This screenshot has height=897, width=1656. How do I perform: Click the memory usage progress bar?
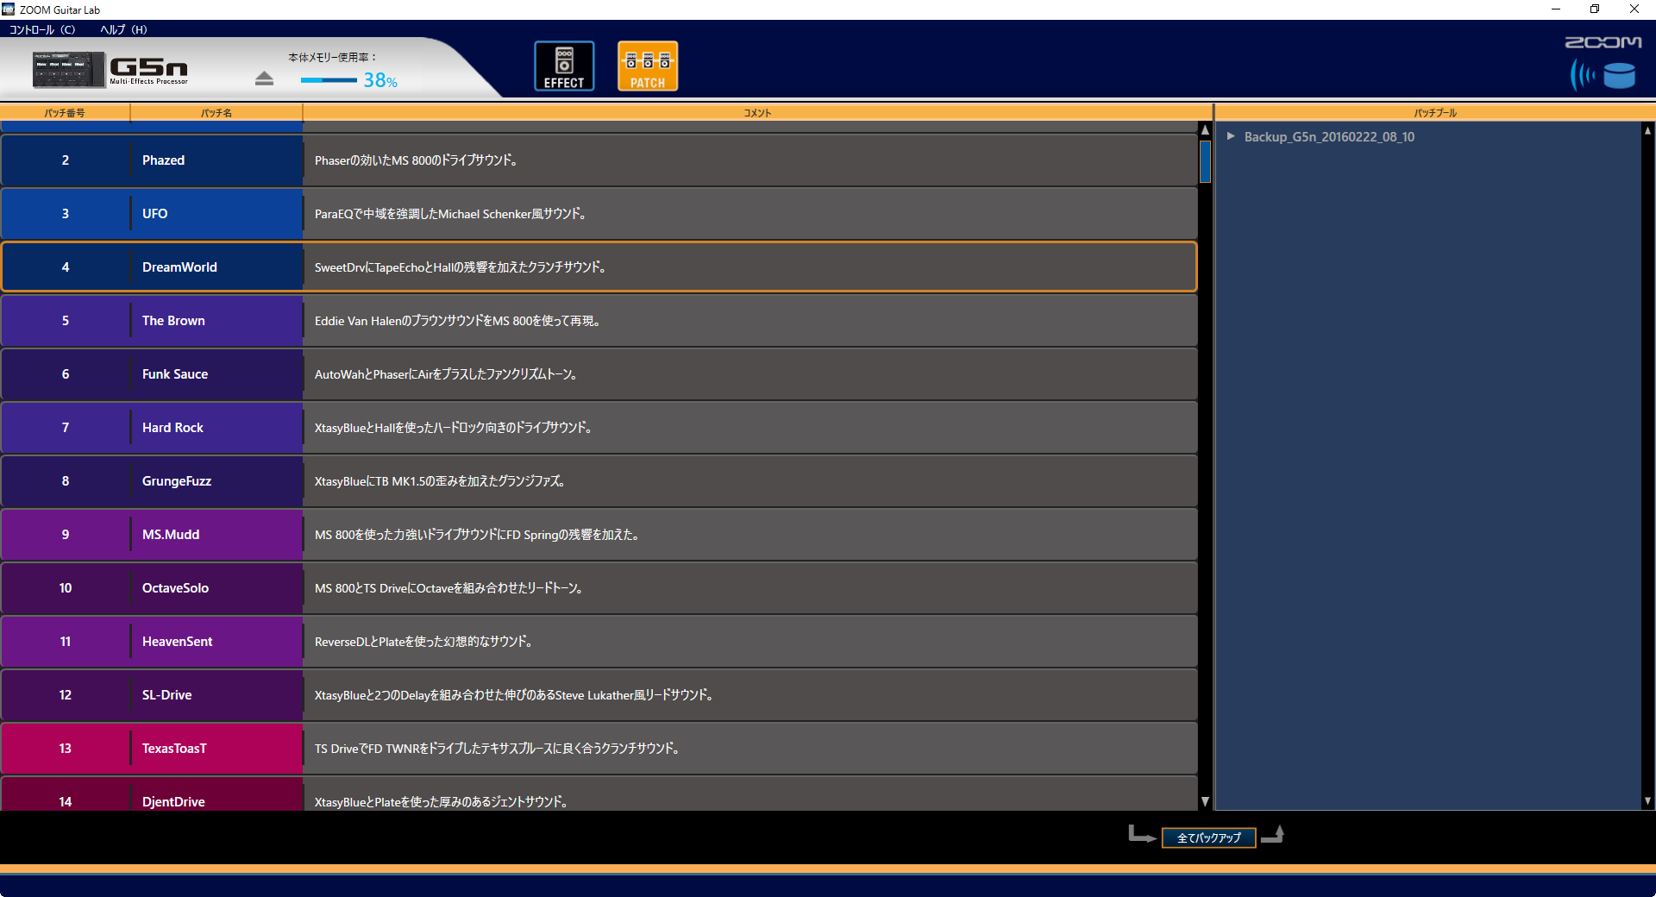point(329,80)
